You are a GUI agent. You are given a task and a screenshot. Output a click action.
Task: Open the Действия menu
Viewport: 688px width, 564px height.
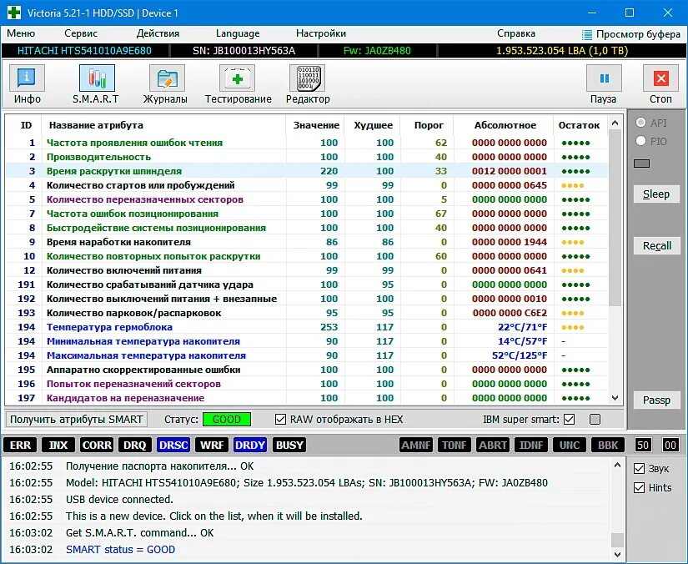pos(158,33)
